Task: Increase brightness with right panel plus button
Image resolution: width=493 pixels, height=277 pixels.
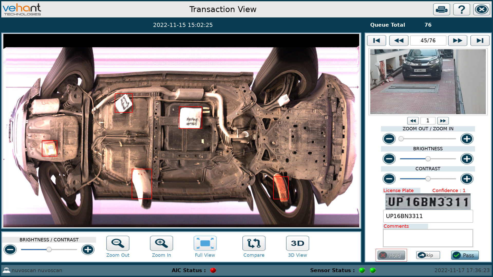Action: coord(467,159)
